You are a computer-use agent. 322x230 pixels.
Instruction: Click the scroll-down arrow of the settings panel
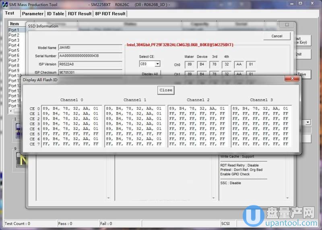(287, 198)
